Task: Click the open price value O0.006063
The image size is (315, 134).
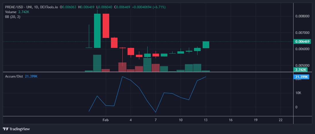Action: (68, 7)
